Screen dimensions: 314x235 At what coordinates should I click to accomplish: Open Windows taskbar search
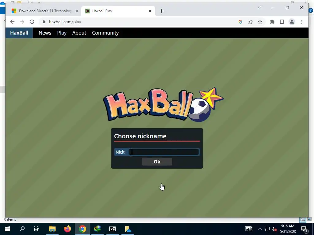22,229
